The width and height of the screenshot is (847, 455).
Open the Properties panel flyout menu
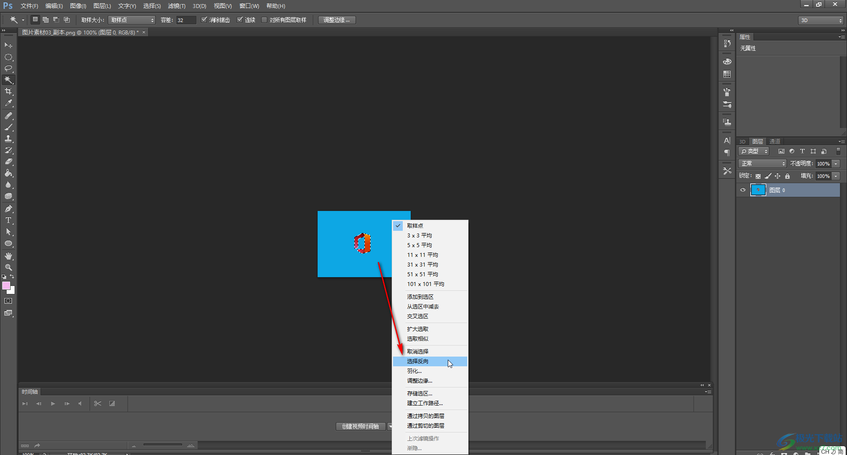[x=841, y=37]
